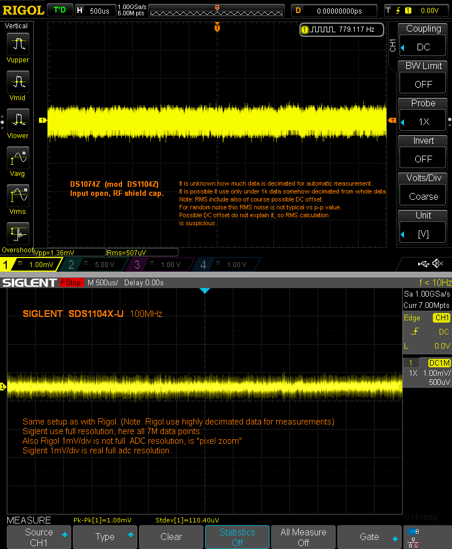The height and width of the screenshot is (549, 452).
Task: Click the SIGLENT logo
Action: pos(29,282)
